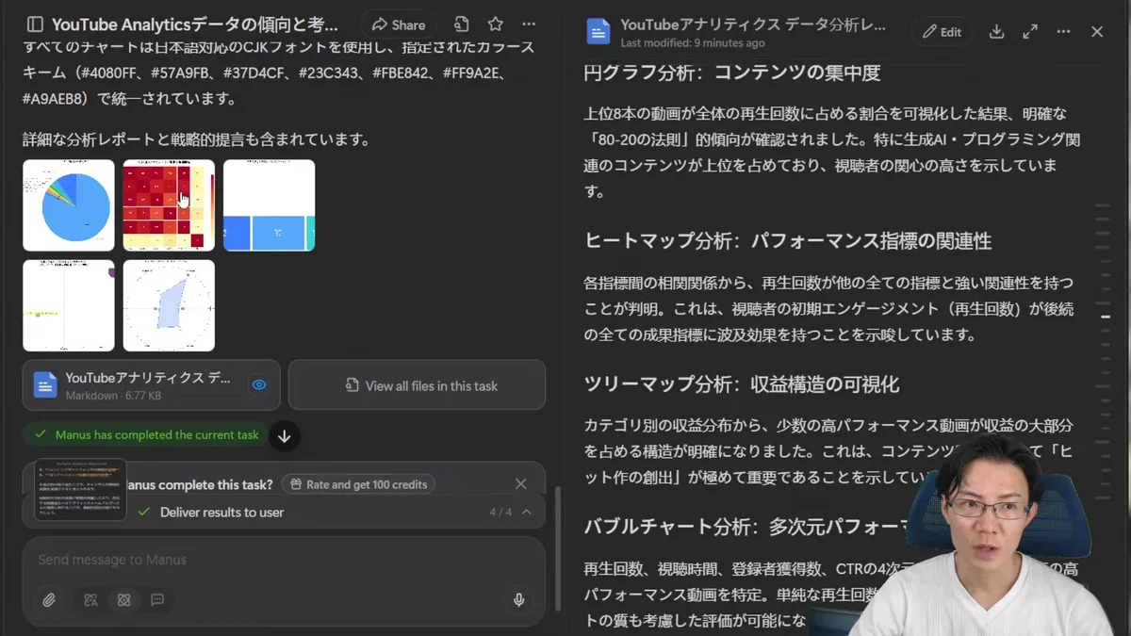Click heading ツリーマップ分析：収益構造の可視化
Viewport: 1131px width, 636px height.
[x=742, y=384]
